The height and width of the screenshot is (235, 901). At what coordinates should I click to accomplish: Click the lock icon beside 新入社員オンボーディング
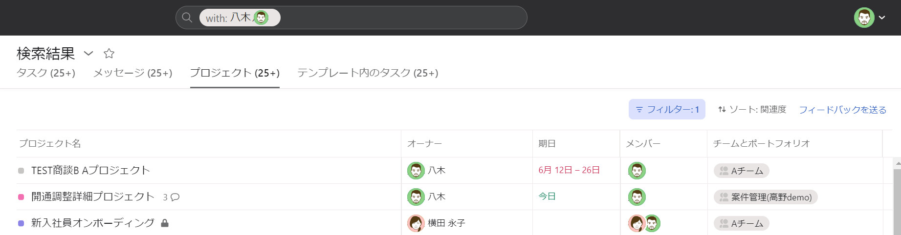[165, 223]
